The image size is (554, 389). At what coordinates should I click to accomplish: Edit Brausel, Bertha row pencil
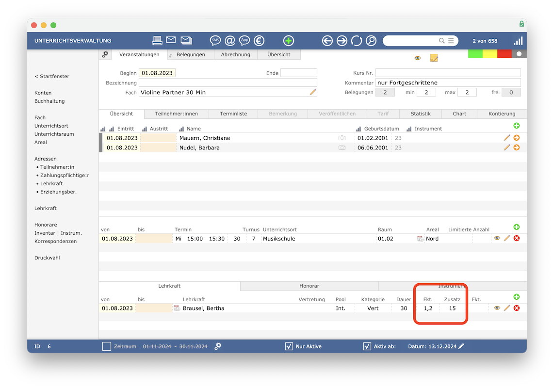(506, 308)
